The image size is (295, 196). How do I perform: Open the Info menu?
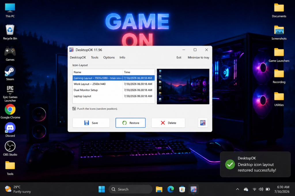tap(122, 57)
